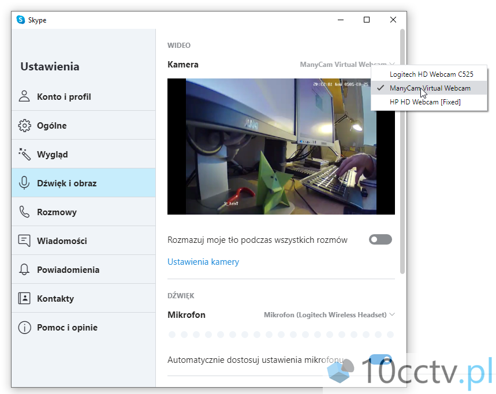The height and width of the screenshot is (394, 496).
Task: Click the magic wand icon beside Wygląd
Action: [24, 154]
